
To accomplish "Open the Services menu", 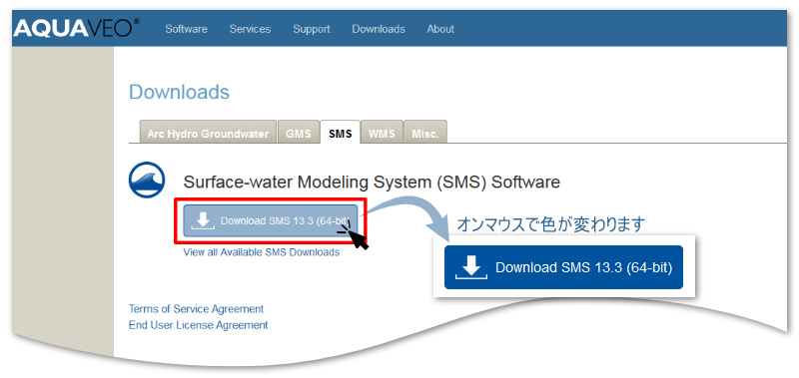I will pos(250,29).
